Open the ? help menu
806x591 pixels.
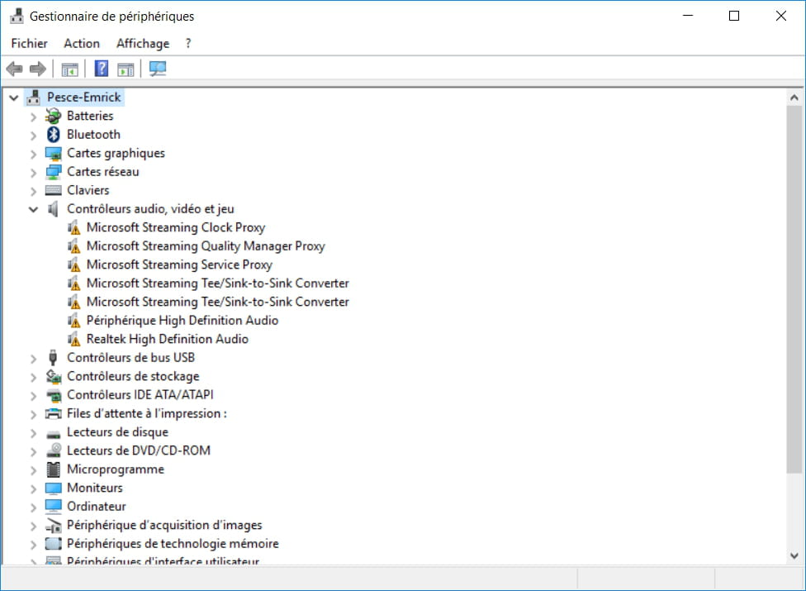[188, 43]
